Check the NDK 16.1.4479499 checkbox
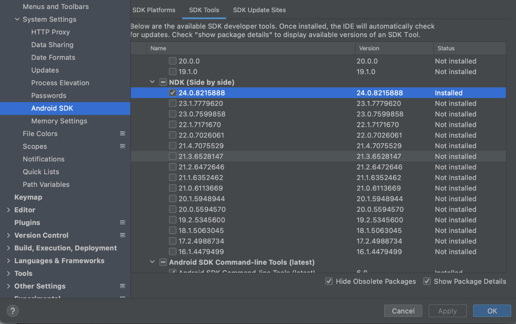The width and height of the screenshot is (516, 324). click(x=172, y=252)
